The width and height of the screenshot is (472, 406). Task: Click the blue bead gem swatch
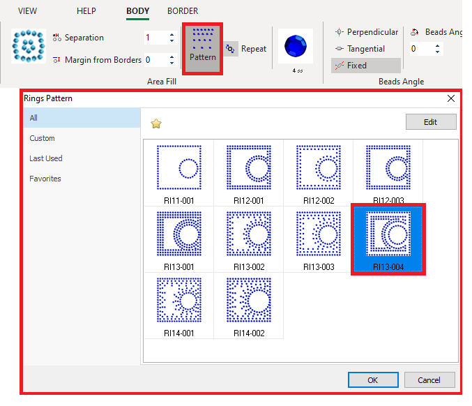[x=297, y=47]
